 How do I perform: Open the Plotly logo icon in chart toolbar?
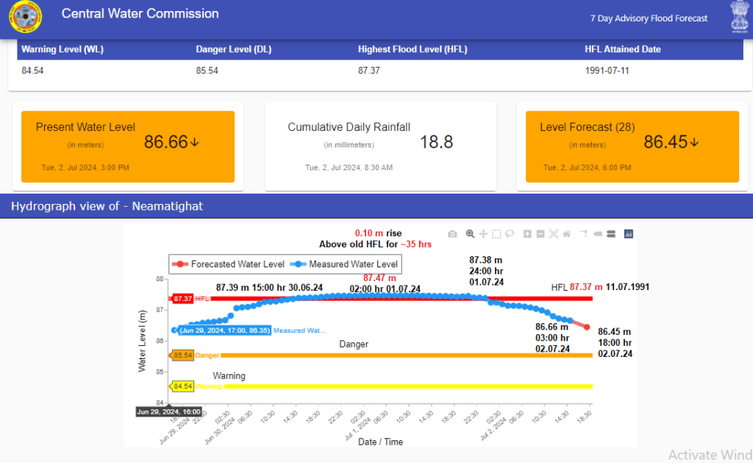629,234
